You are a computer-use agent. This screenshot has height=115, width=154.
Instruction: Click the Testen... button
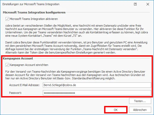[140, 101]
